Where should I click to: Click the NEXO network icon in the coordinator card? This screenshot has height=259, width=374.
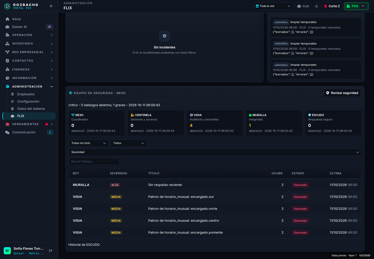(x=73, y=115)
